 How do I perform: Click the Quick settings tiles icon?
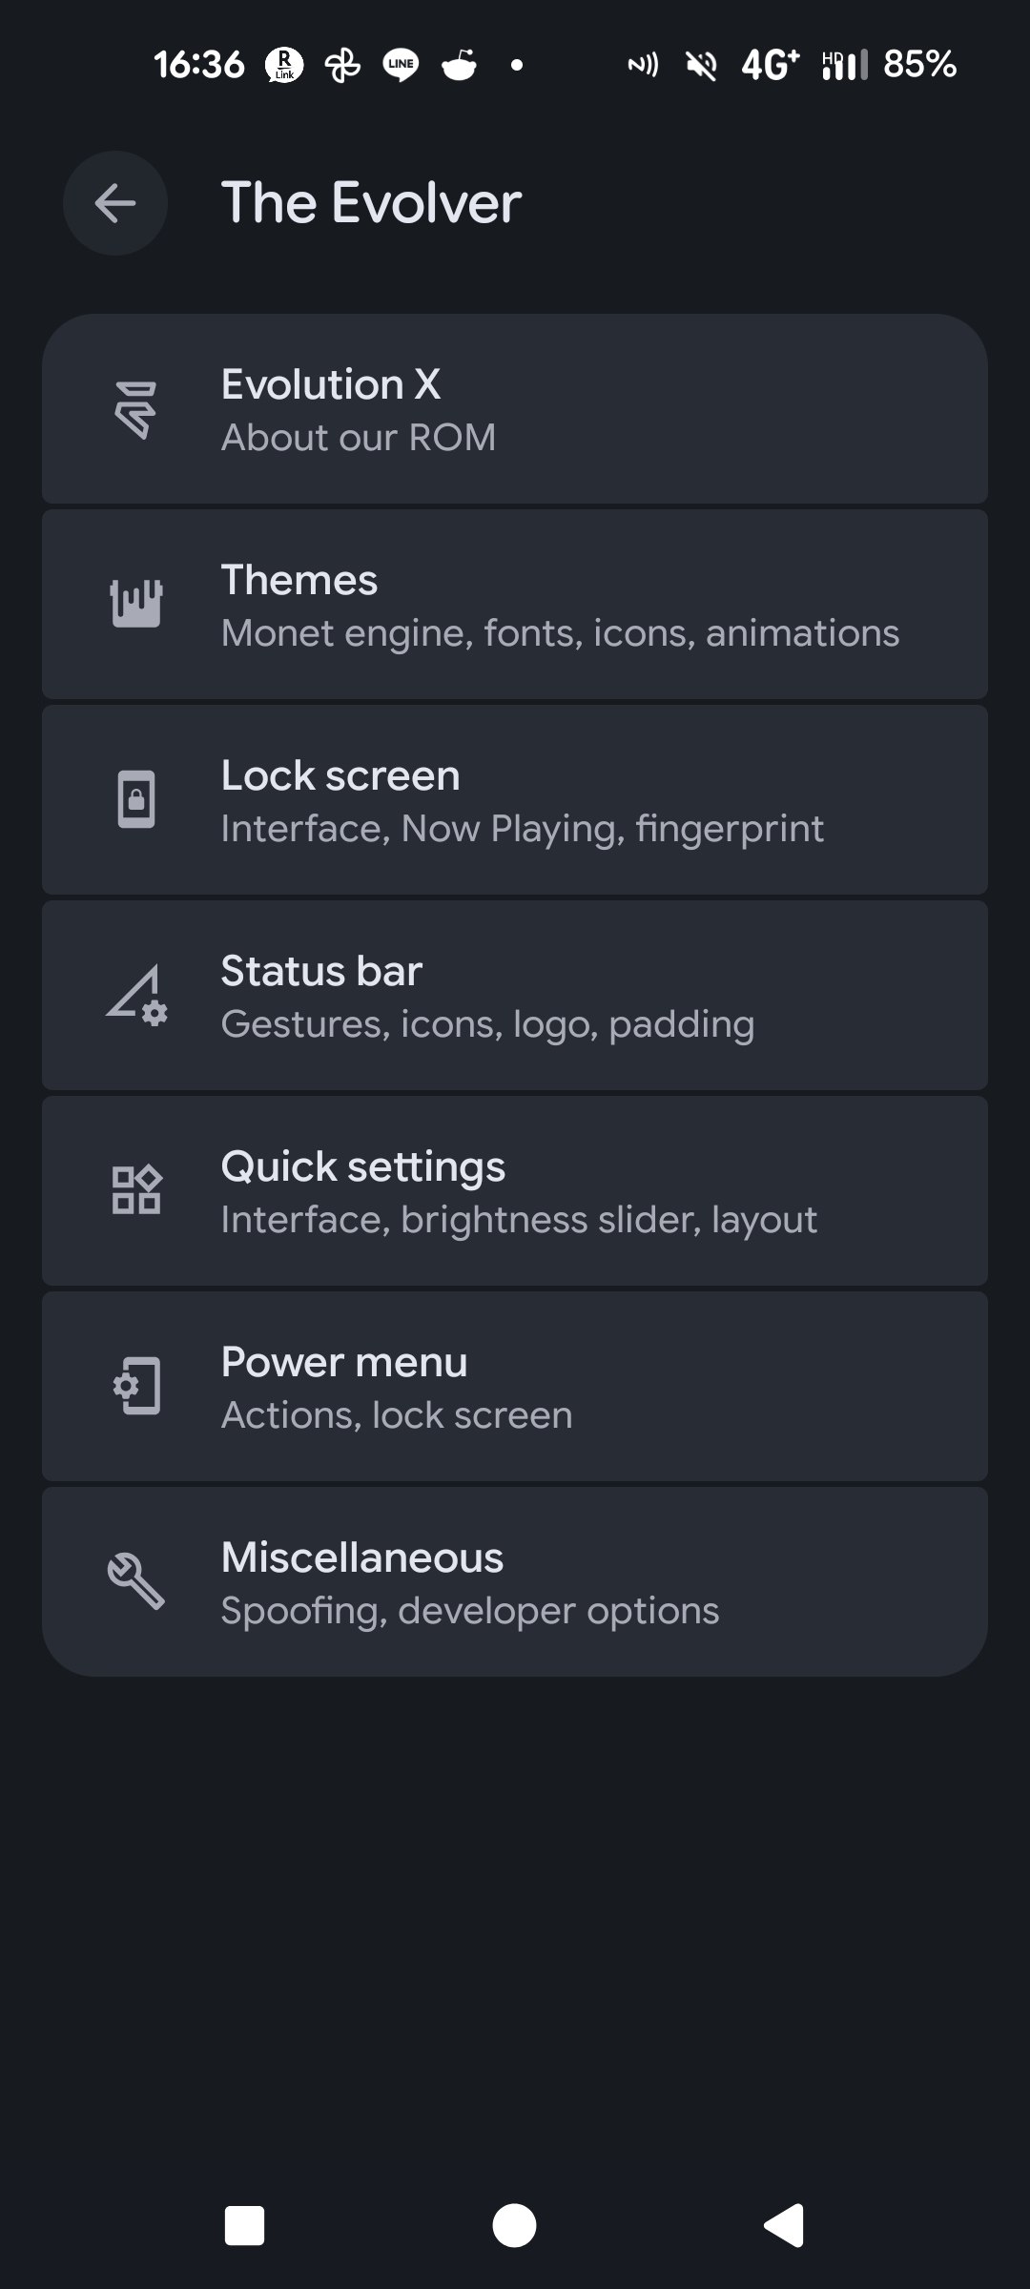[x=136, y=1190]
